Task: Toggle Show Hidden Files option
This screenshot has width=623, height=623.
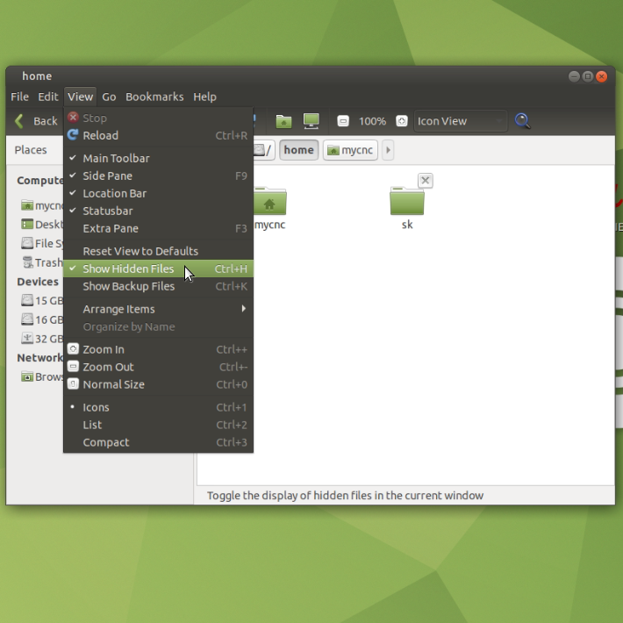Action: tap(128, 269)
